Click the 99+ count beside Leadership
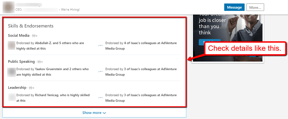This screenshot has height=119, width=288. tap(32, 88)
